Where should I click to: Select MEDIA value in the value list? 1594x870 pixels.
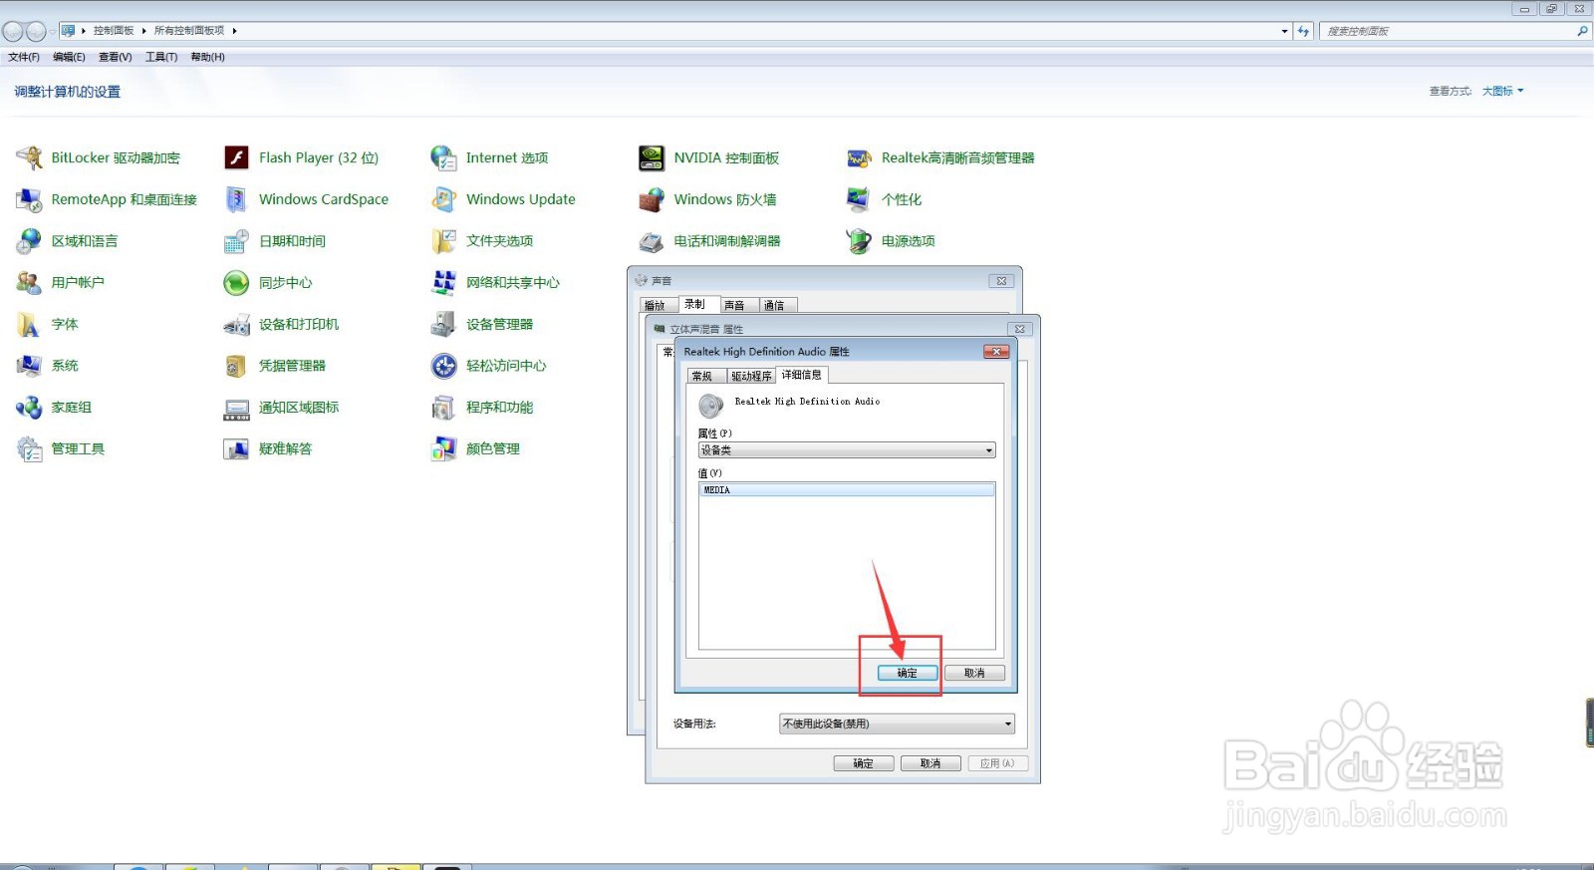pos(847,490)
